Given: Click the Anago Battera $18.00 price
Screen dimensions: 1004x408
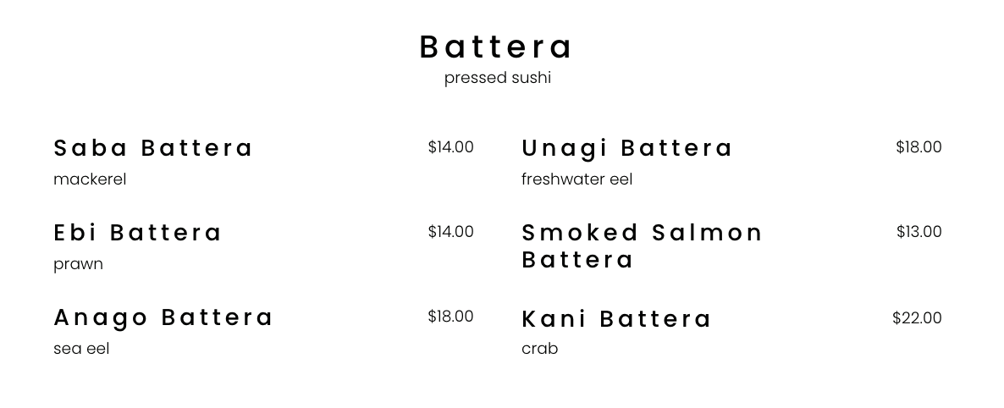Looking at the screenshot, I should (450, 317).
